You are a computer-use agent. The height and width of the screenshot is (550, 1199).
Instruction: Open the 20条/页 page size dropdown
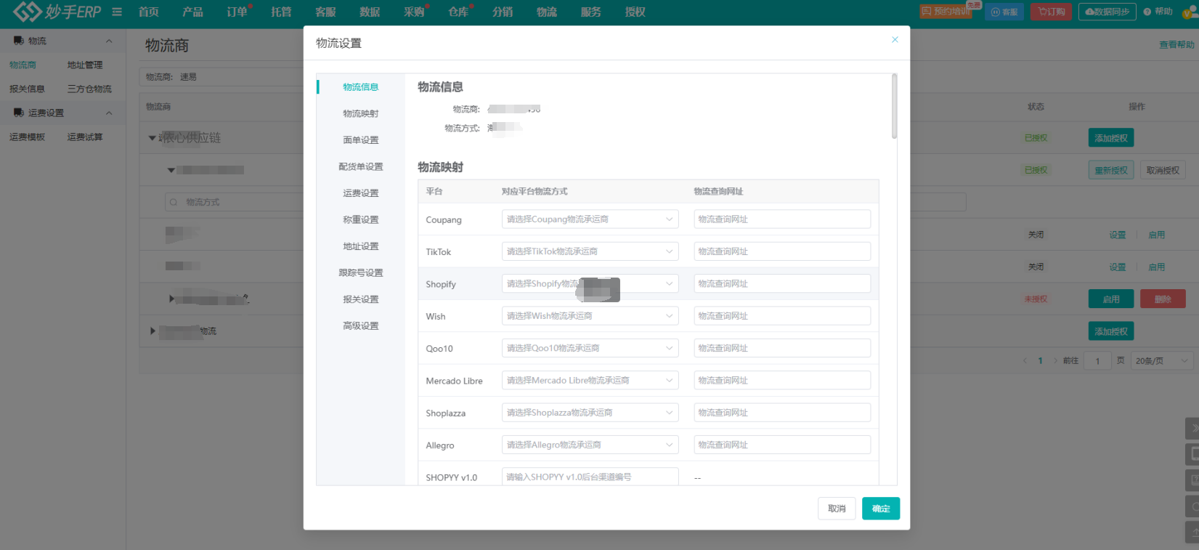tap(1161, 360)
